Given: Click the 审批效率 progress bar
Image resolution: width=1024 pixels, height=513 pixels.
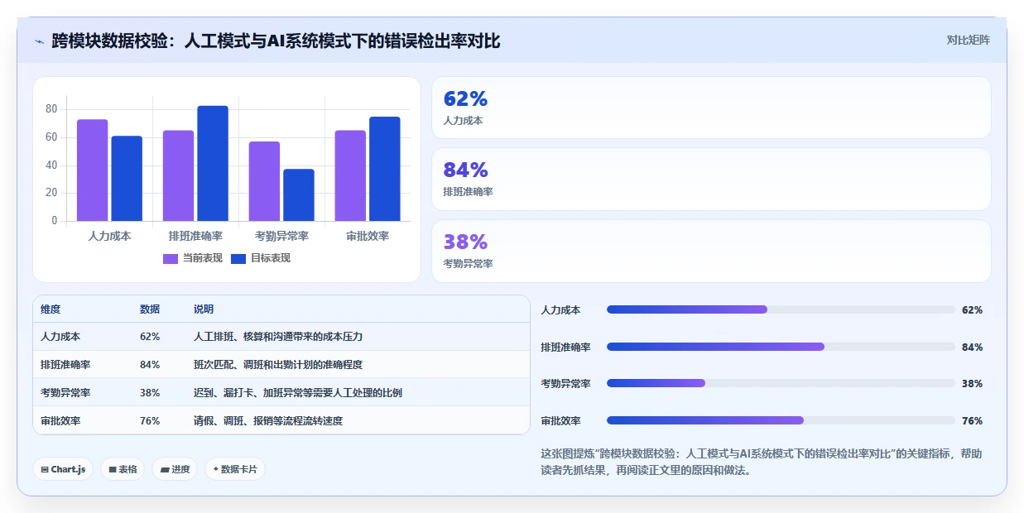Looking at the screenshot, I should click(x=781, y=420).
